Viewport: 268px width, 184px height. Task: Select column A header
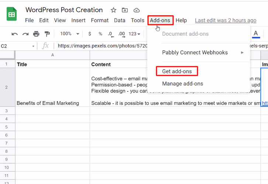click(52, 55)
